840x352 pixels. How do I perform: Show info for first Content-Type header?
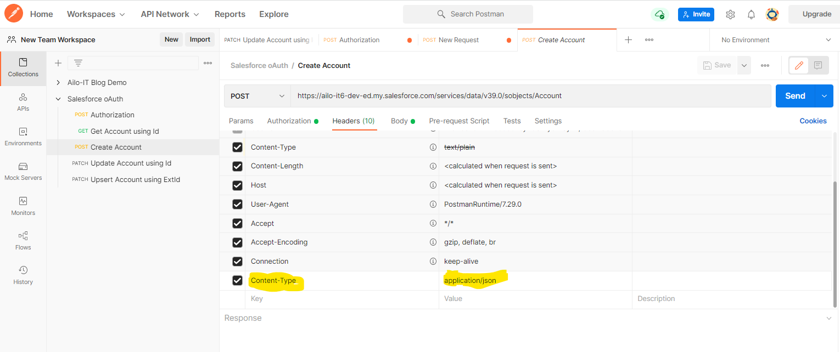tap(433, 147)
